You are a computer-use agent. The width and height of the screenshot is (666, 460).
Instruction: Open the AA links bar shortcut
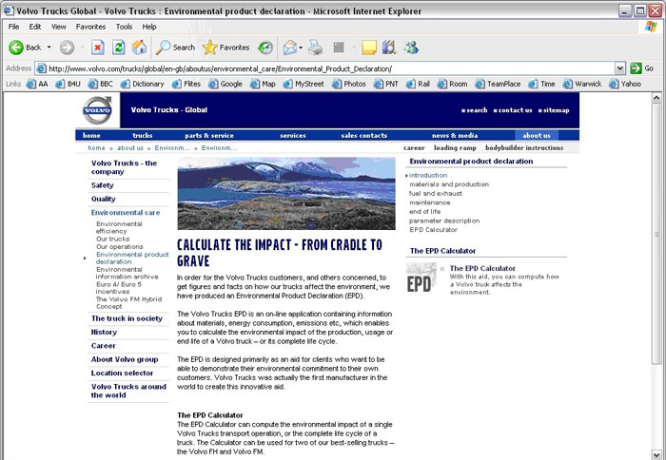(x=37, y=84)
